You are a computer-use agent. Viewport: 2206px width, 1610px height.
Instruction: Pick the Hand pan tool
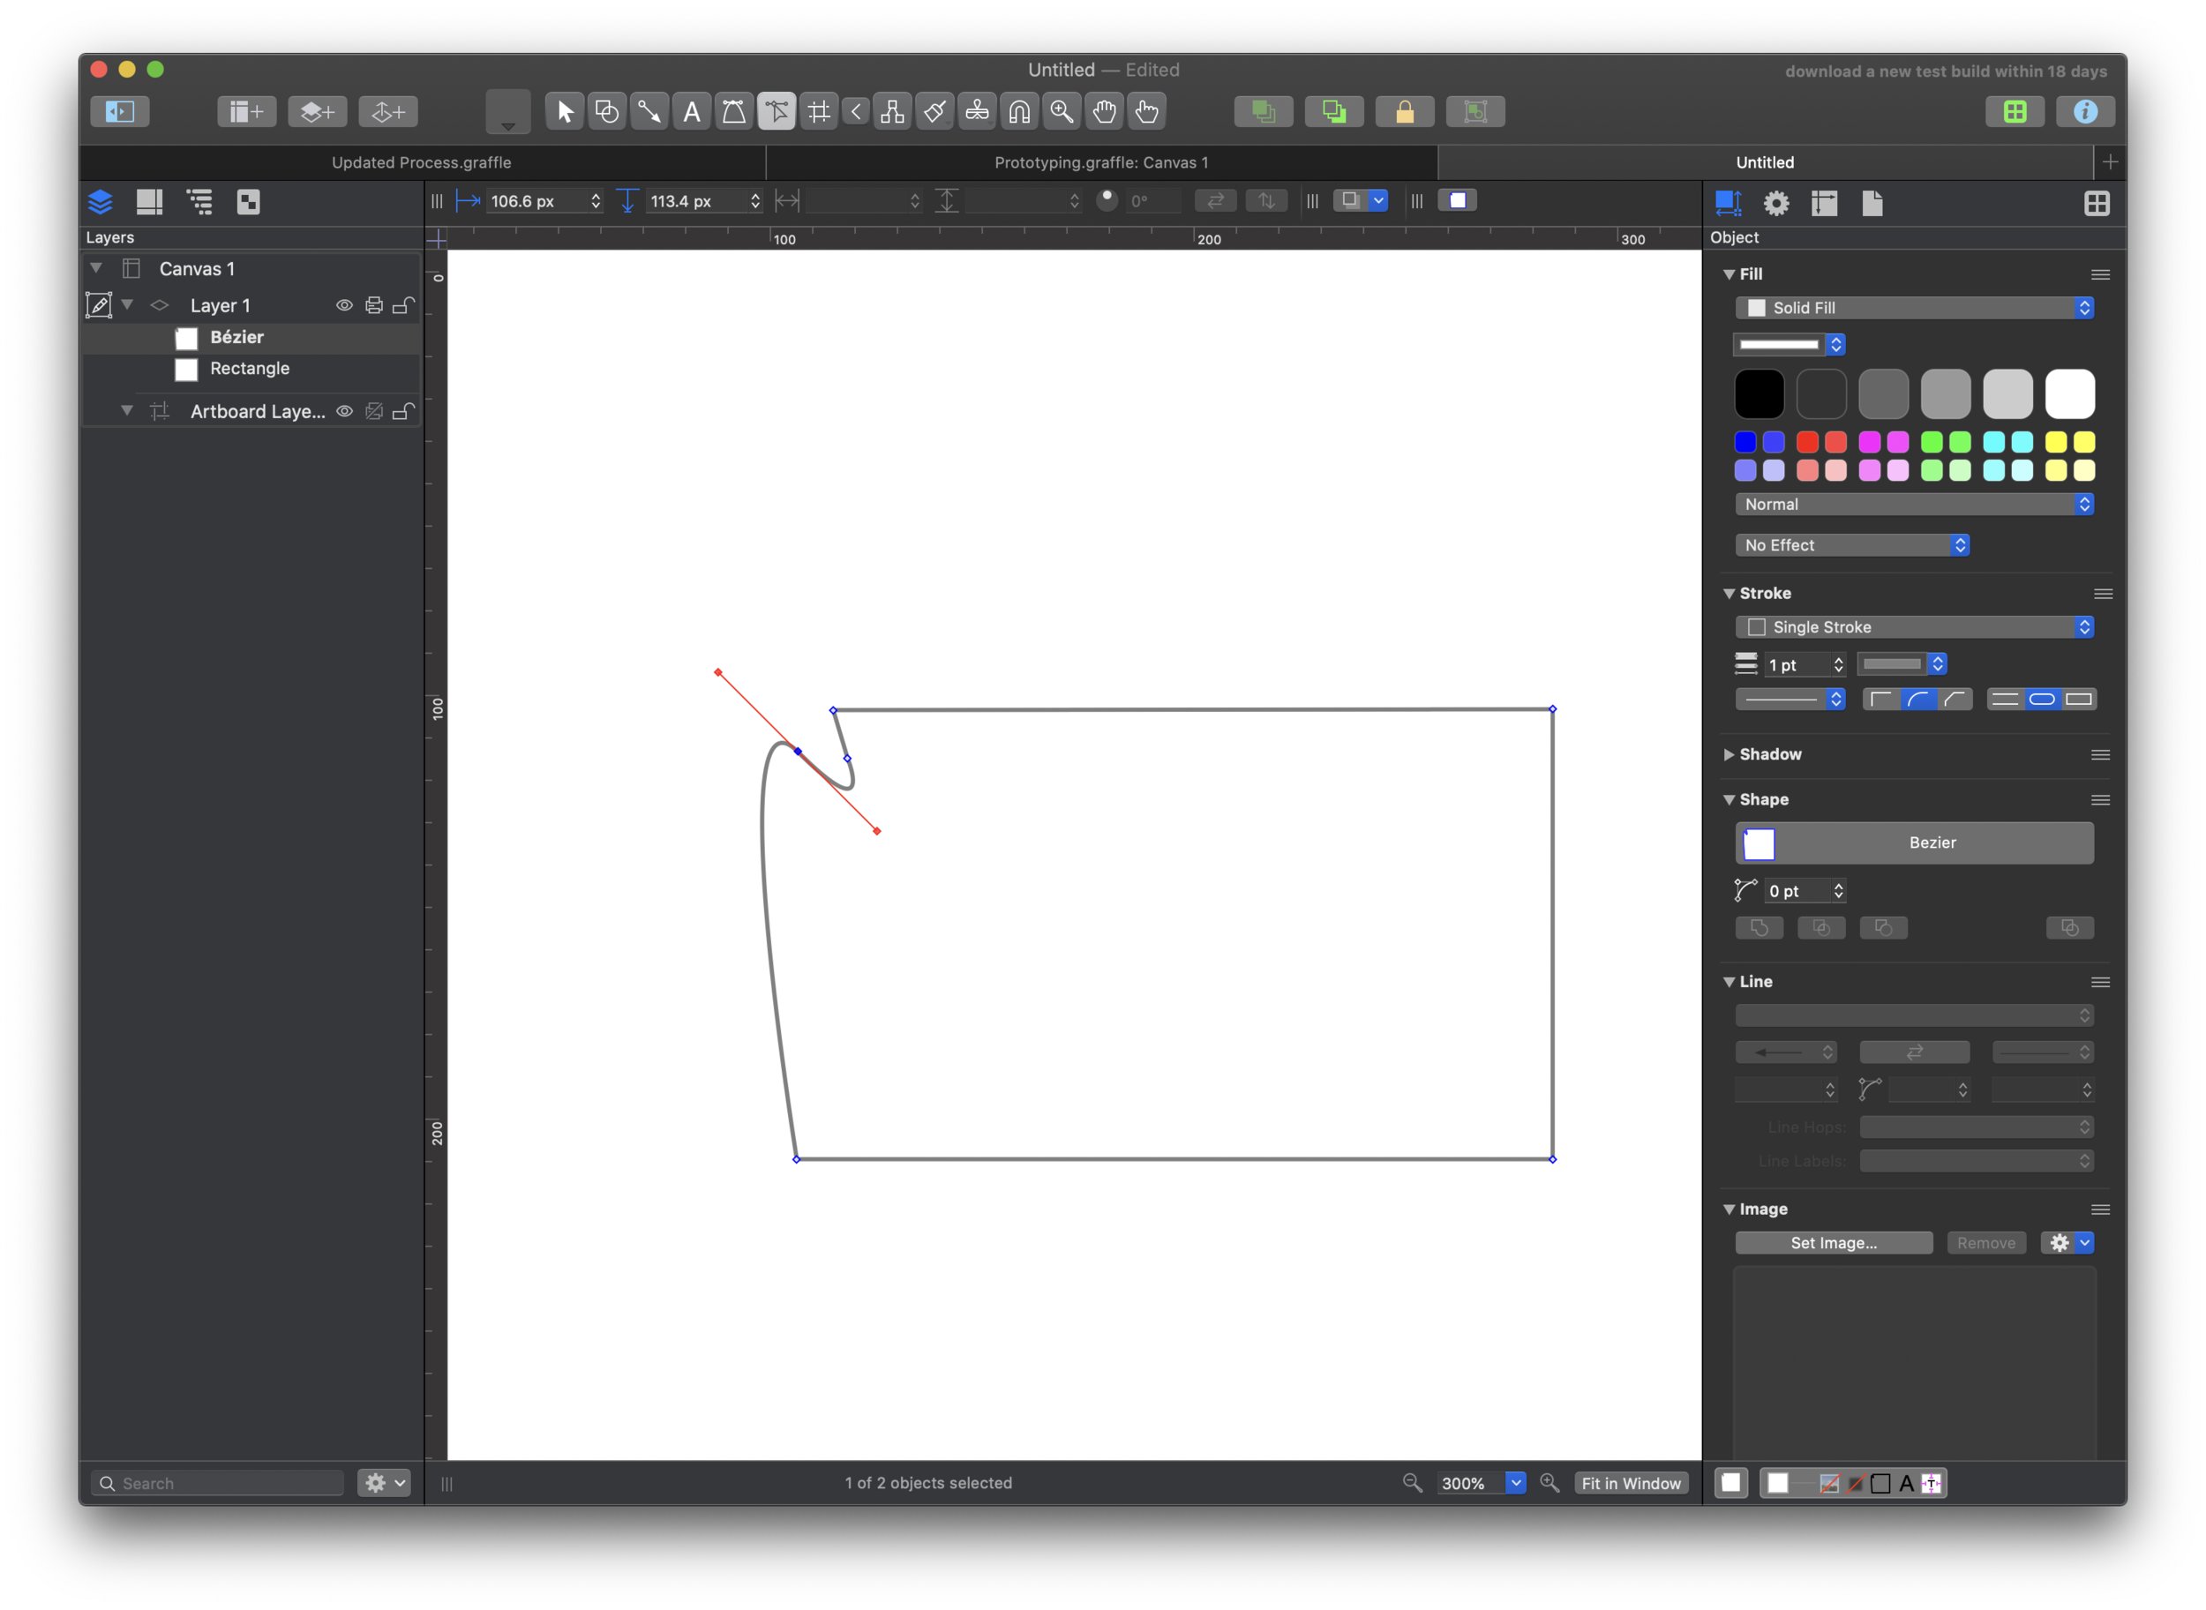(1105, 111)
